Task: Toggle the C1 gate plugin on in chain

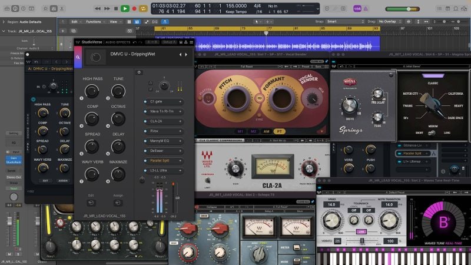Action: [x=145, y=101]
